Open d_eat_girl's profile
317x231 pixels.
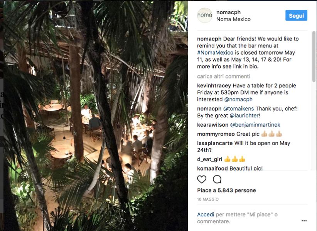point(209,159)
